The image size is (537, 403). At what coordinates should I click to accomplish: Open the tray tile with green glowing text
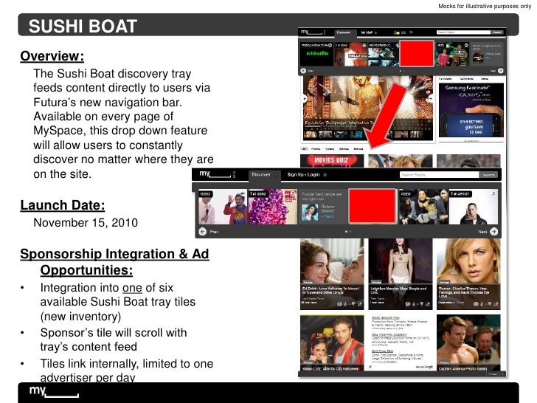pos(316,54)
